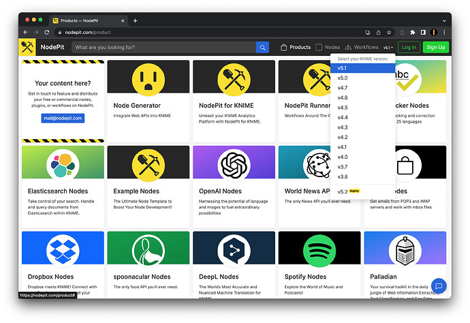470x323 pixels.
Task: Choose KNIME version v4.6
Action: point(362,97)
